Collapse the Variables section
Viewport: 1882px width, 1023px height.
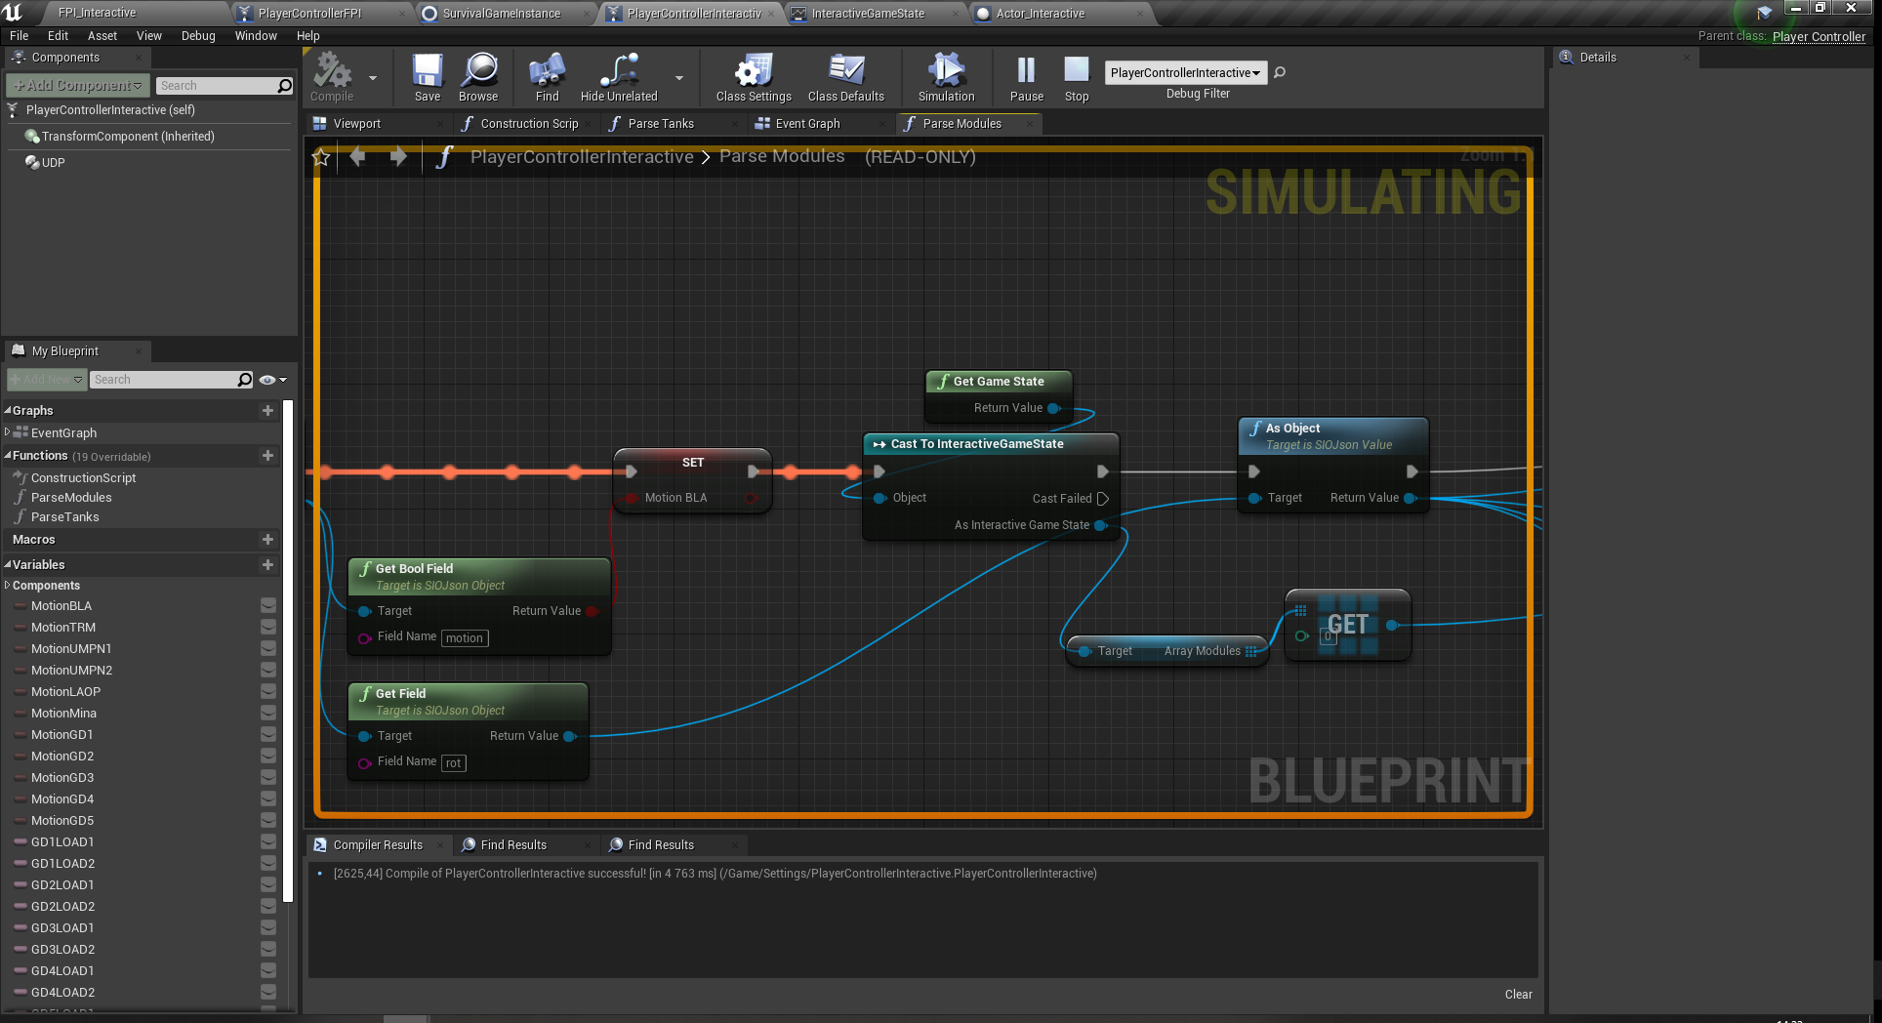[8, 565]
